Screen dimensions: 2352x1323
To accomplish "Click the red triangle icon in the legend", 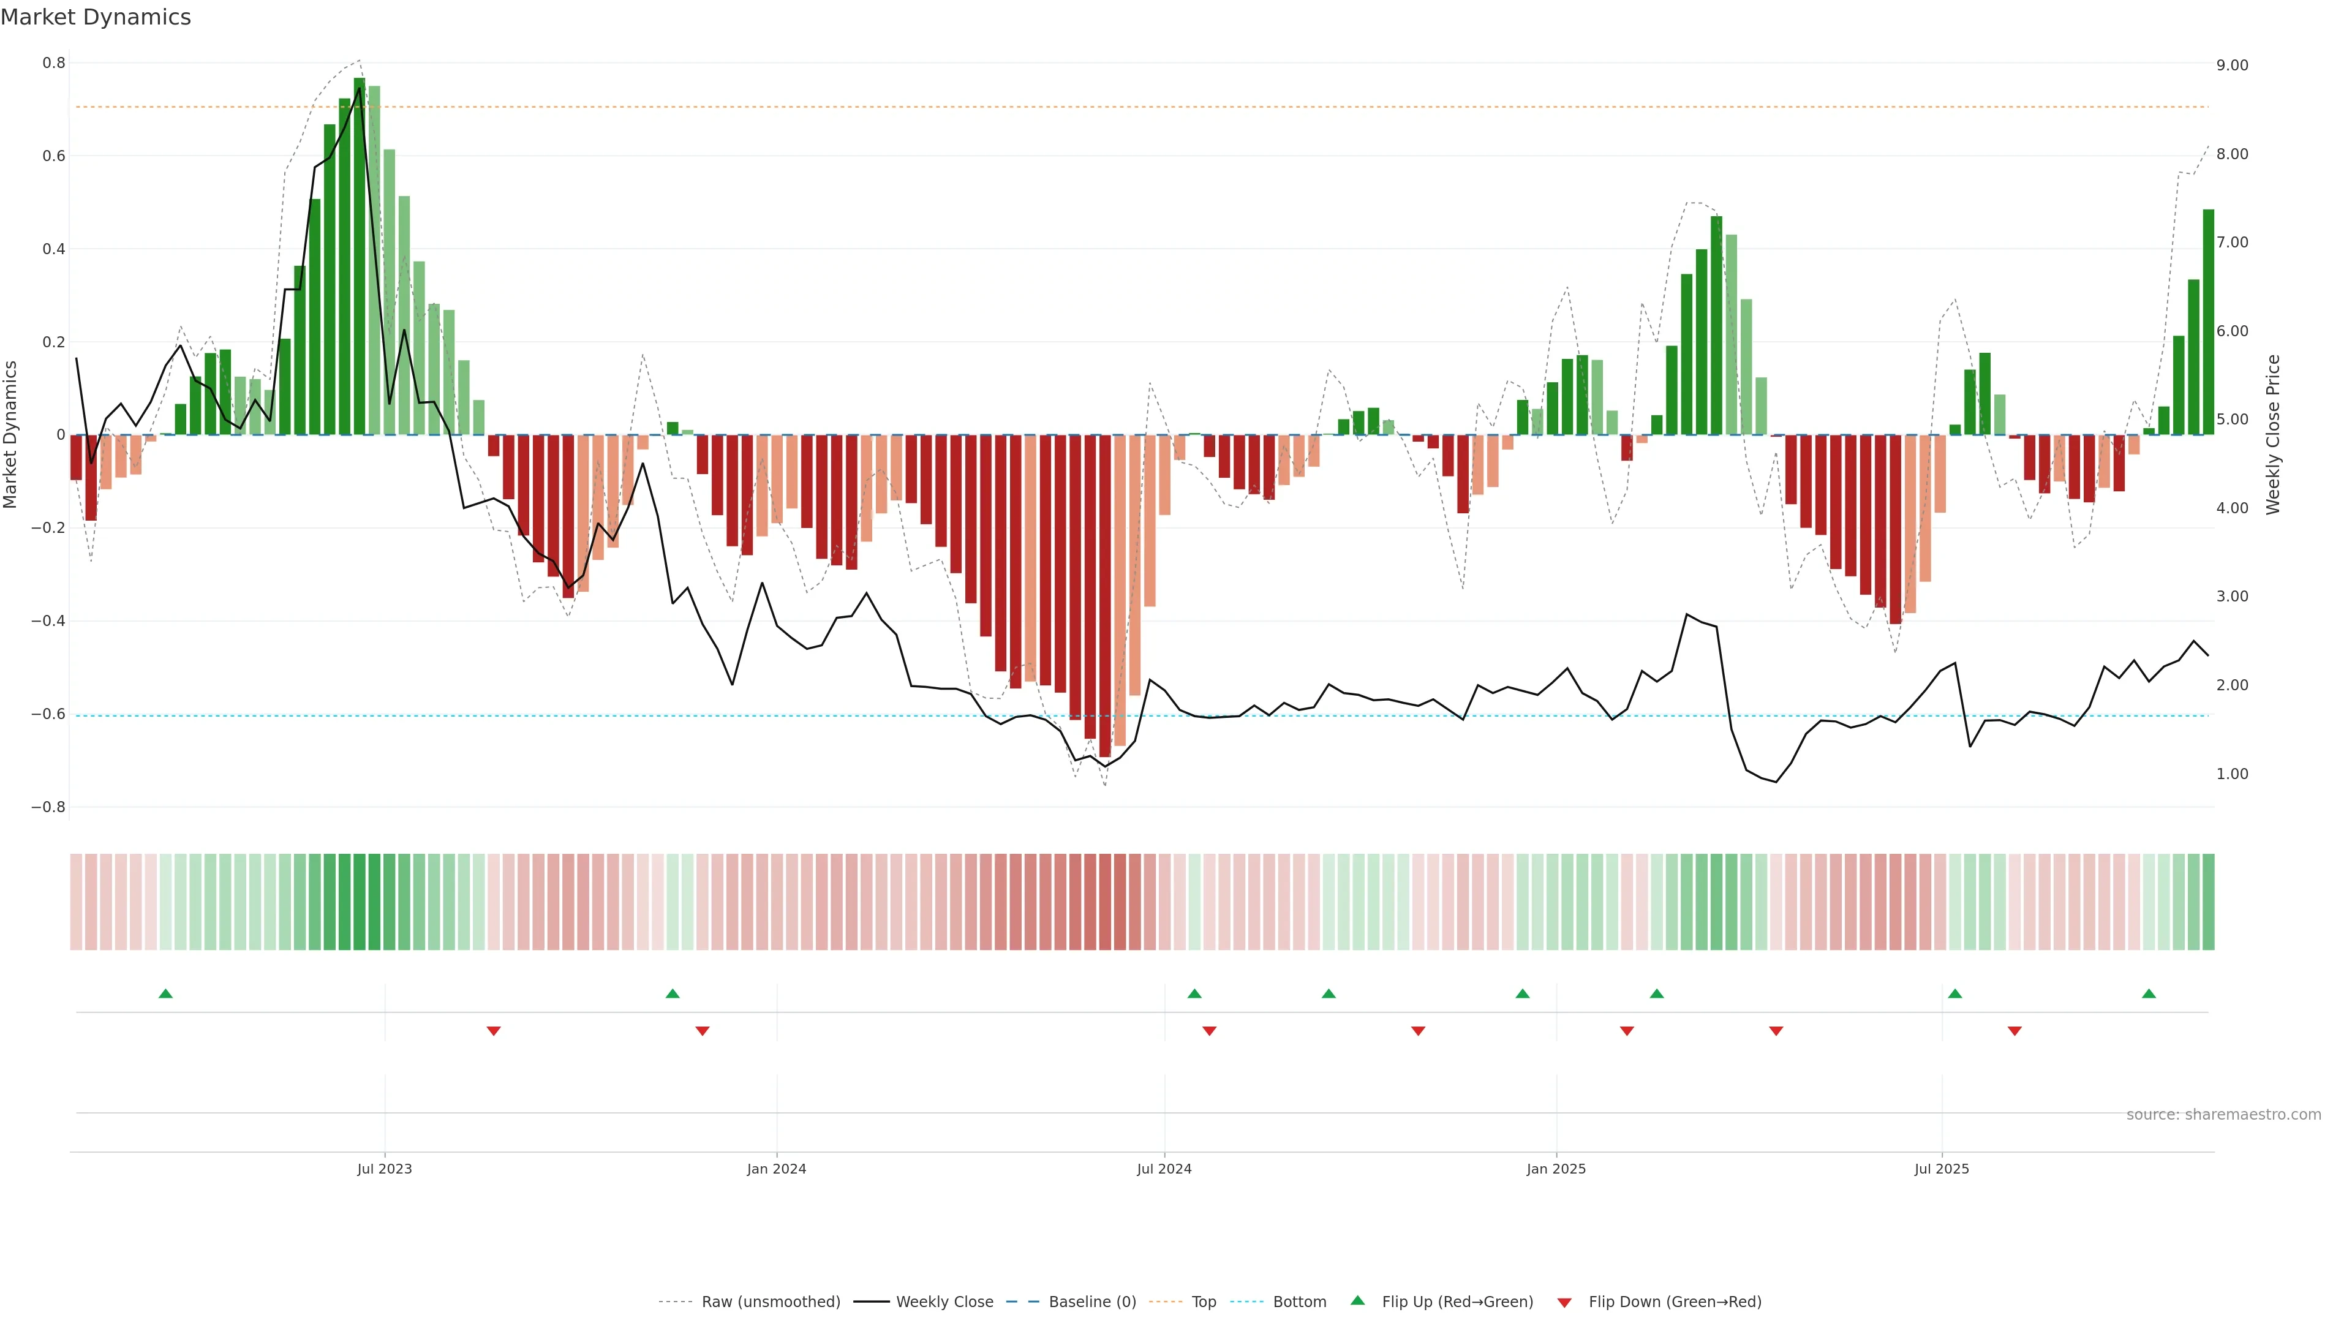I will click(1564, 1302).
